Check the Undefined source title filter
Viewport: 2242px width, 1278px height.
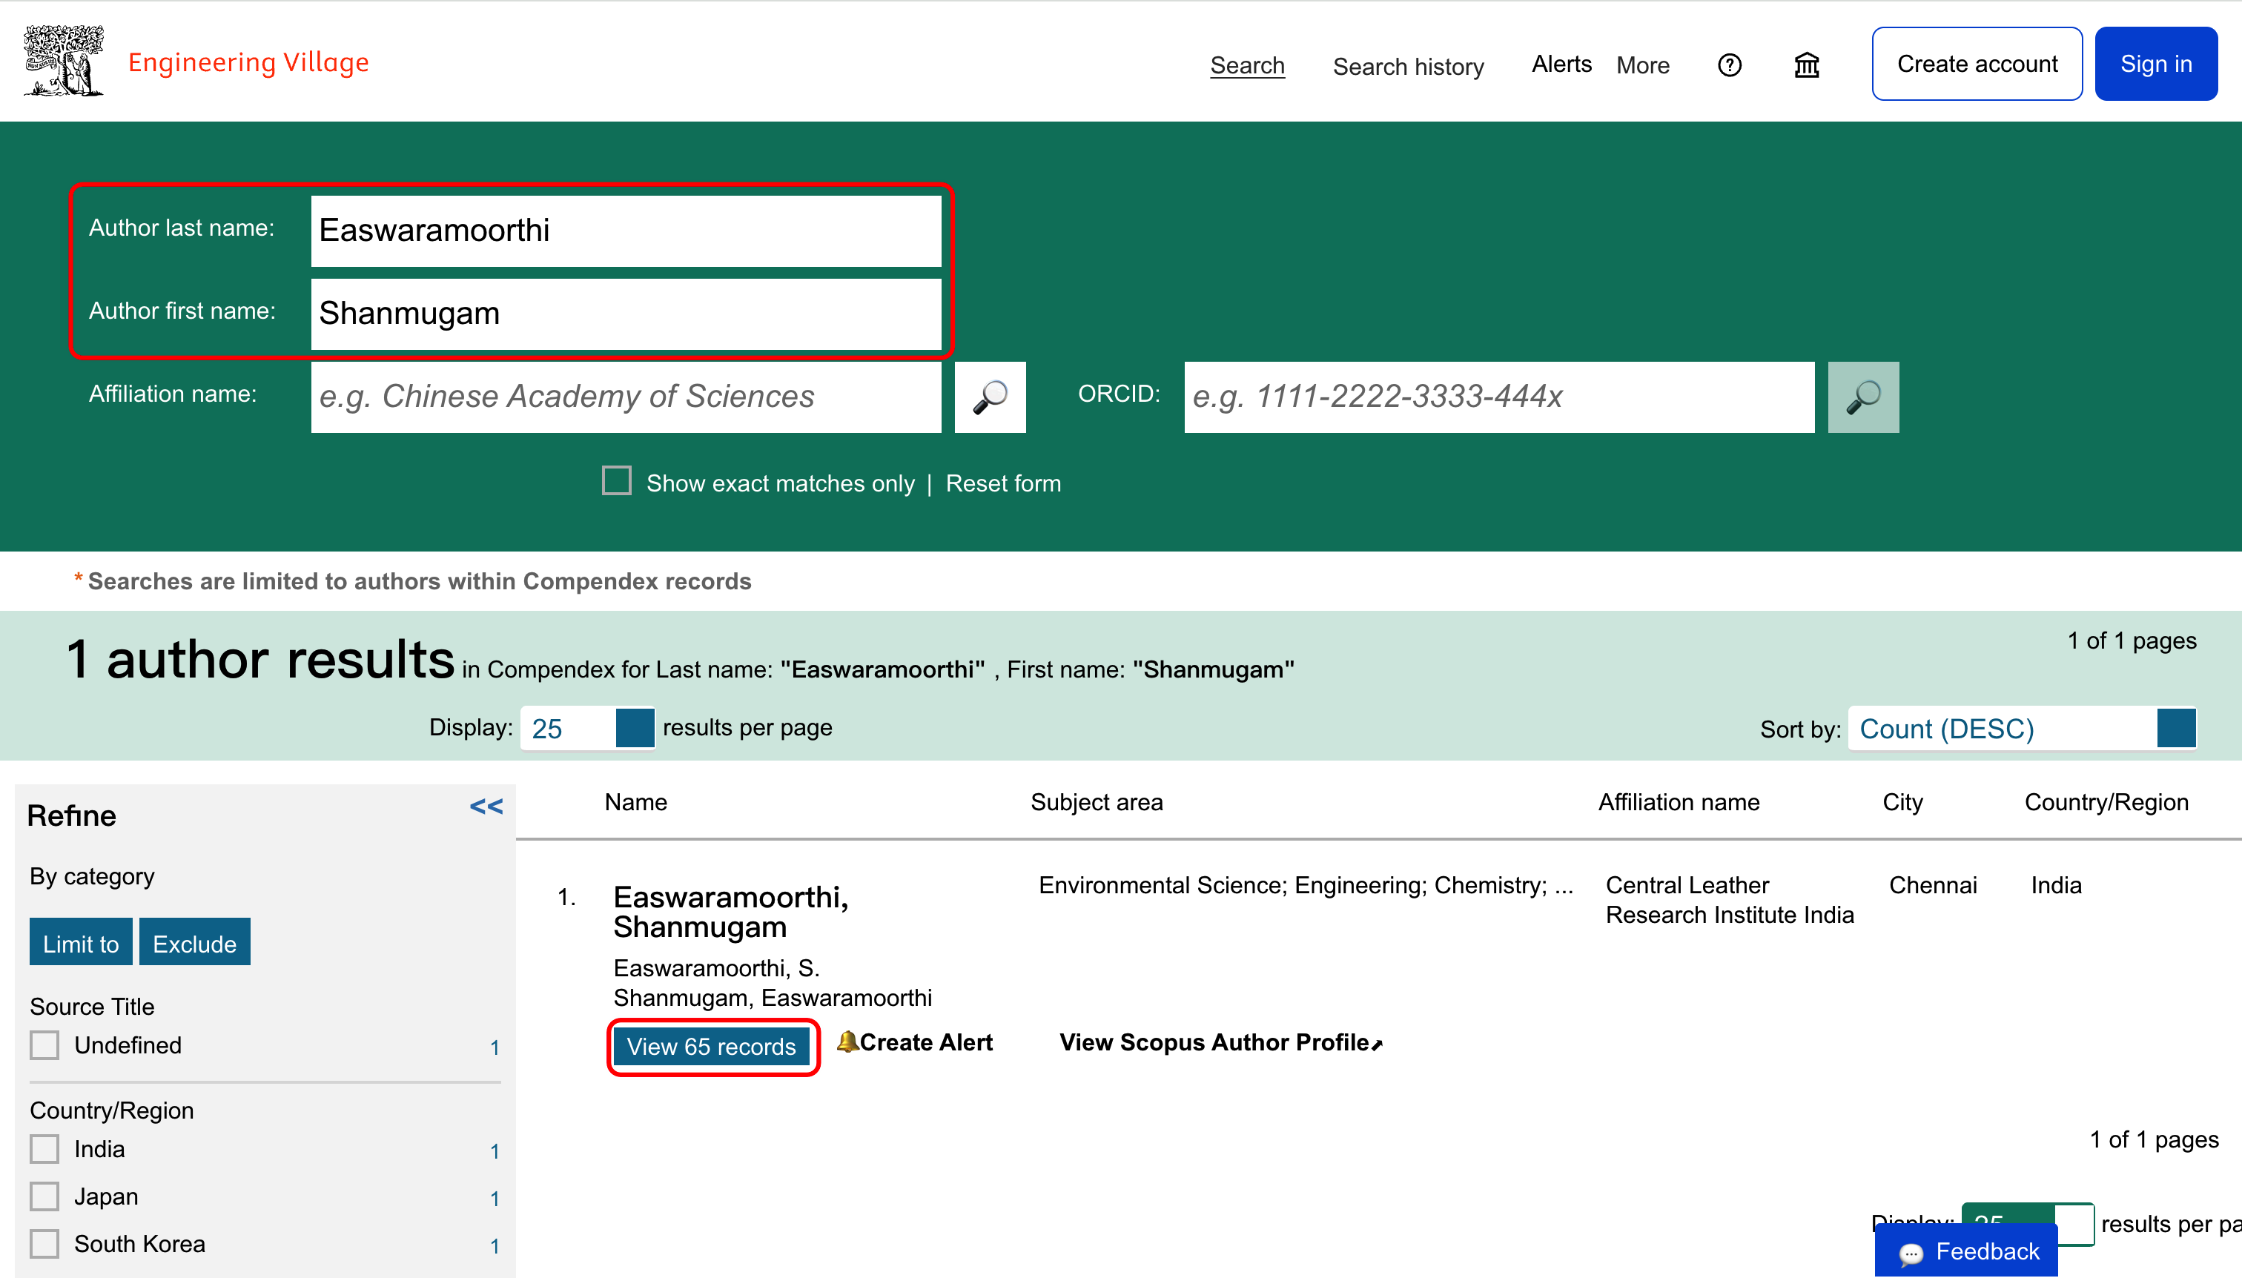[44, 1045]
